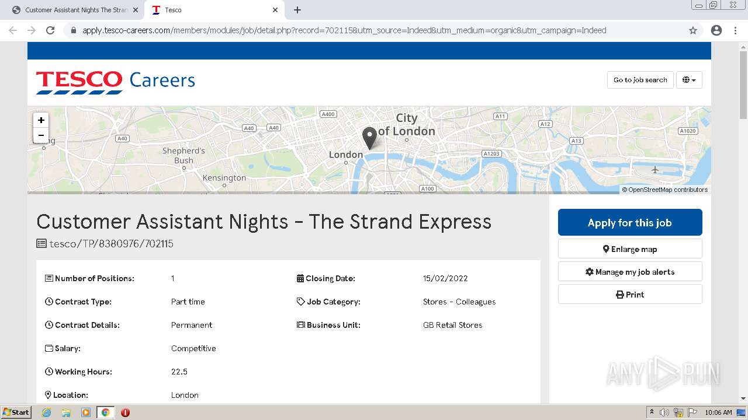Open the language globe dropdown
This screenshot has height=420, width=748.
click(689, 80)
